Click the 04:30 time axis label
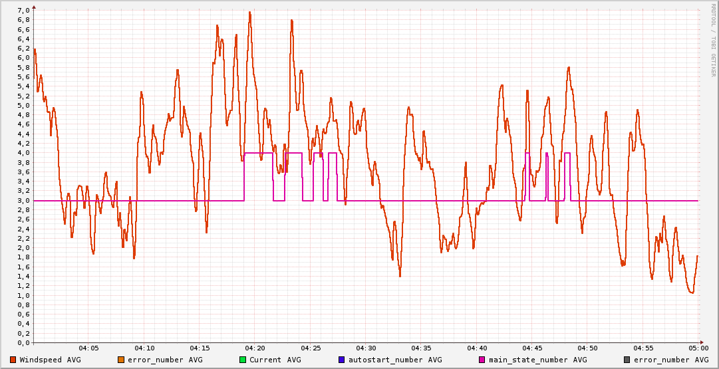This screenshot has width=719, height=369. click(366, 348)
